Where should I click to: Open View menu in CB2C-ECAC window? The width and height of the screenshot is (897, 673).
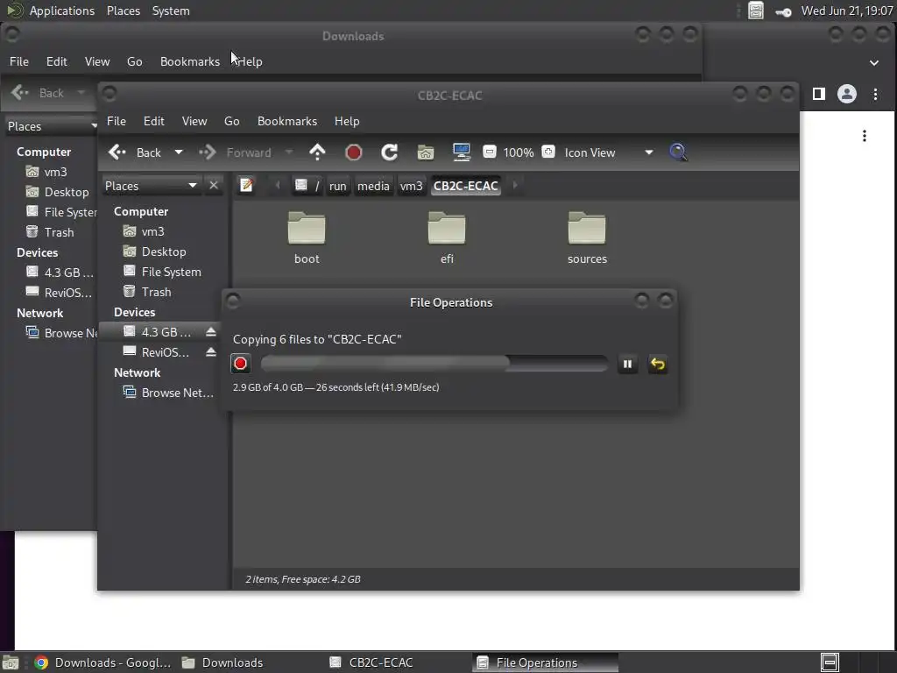point(194,121)
